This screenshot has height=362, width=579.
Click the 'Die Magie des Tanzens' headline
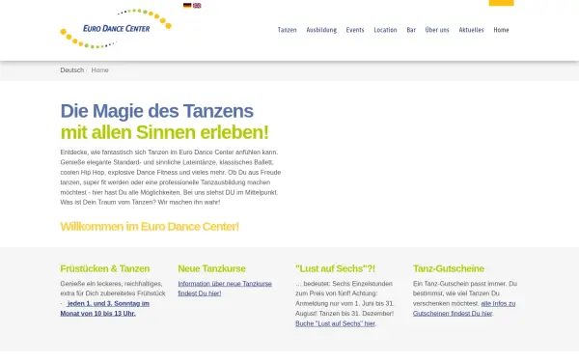coord(157,111)
